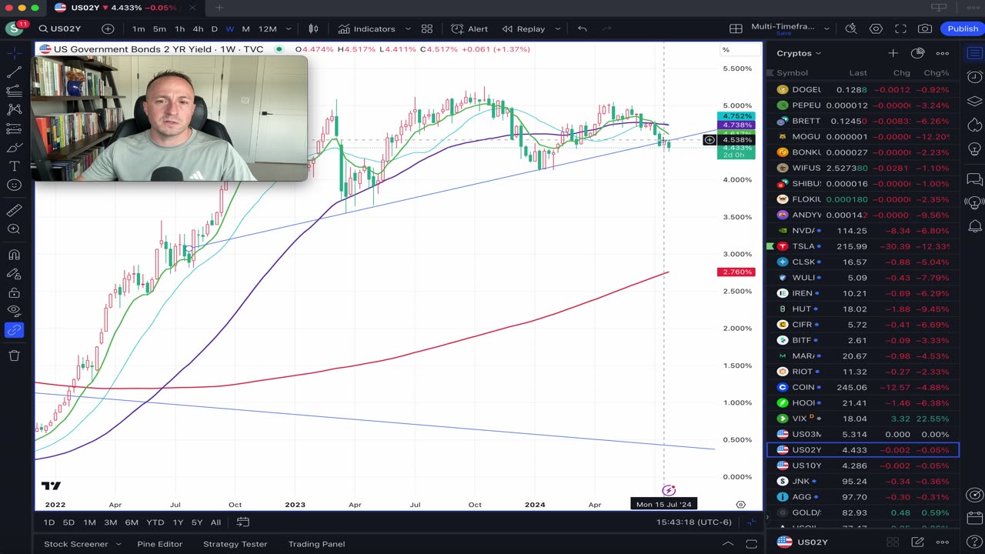985x554 pixels.
Task: Open the notifications bell
Action: click(x=974, y=226)
